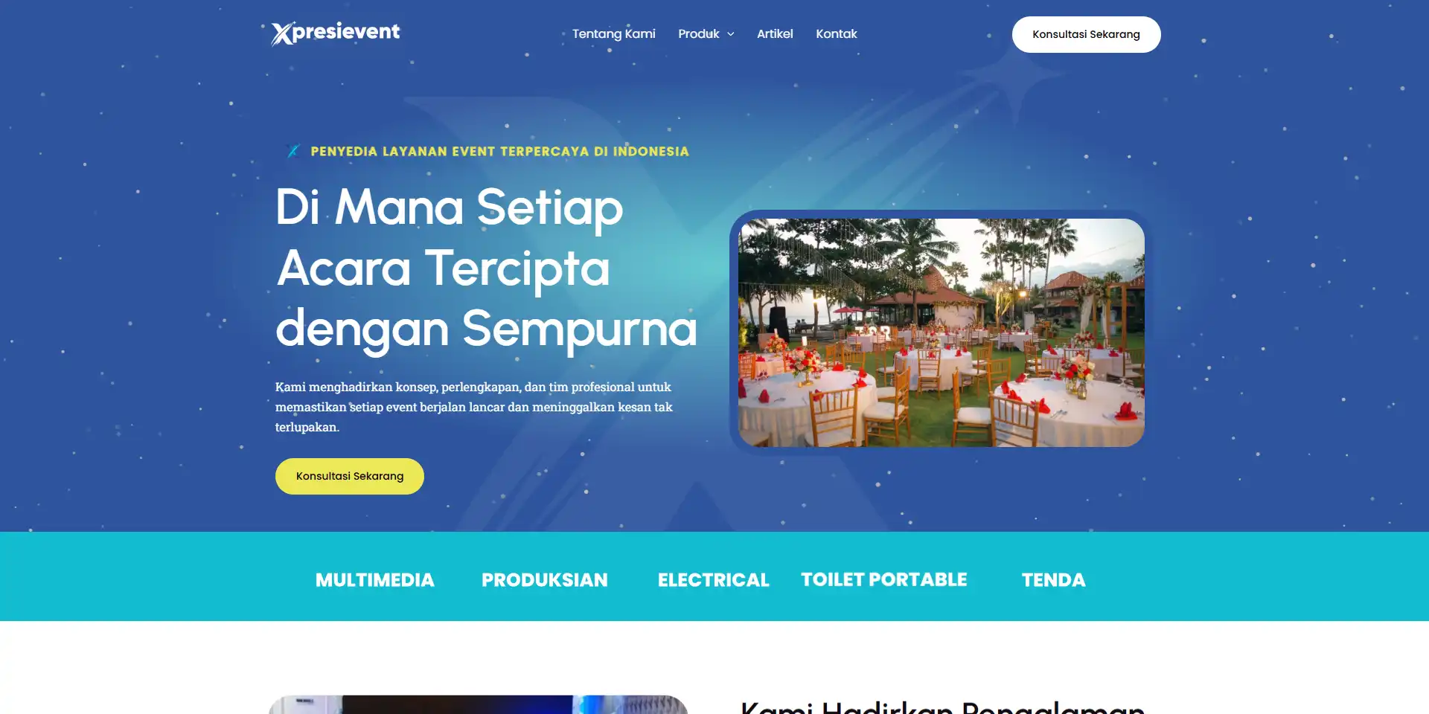Screen dimensions: 1429x714
Task: Click the hero description paragraph text
Action: coord(474,407)
